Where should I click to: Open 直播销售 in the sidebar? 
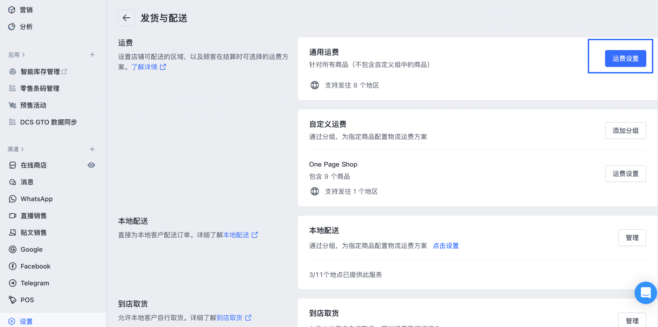[x=34, y=216]
